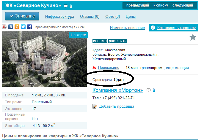The height and width of the screenshot is (140, 204).
Task: Click the Срок сдачи: Сдан status text
Action: (x=108, y=79)
